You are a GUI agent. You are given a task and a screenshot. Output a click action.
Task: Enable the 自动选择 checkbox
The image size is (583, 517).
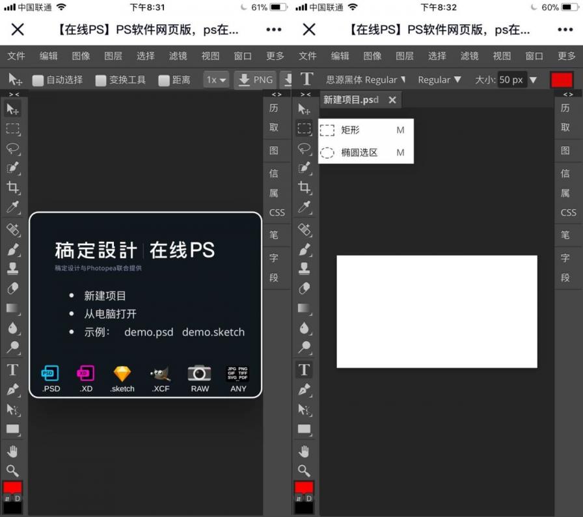click(38, 80)
